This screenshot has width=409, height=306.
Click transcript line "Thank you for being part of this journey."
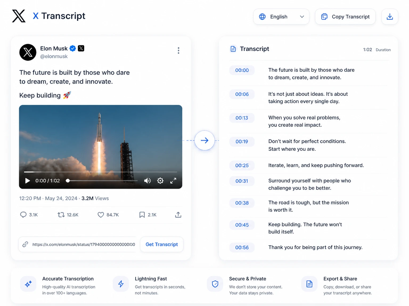click(315, 247)
